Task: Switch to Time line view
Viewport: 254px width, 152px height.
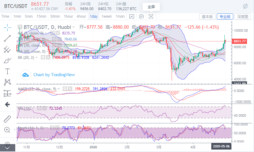Action: [x=5, y=16]
